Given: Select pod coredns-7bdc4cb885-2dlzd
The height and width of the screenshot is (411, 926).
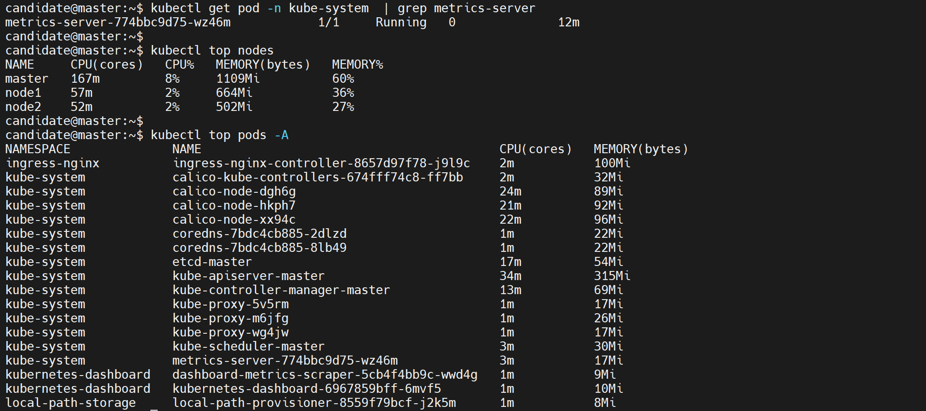Looking at the screenshot, I should [259, 234].
